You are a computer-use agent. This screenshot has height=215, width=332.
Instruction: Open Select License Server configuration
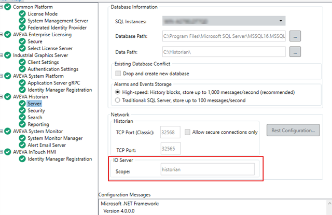[x=50, y=48]
